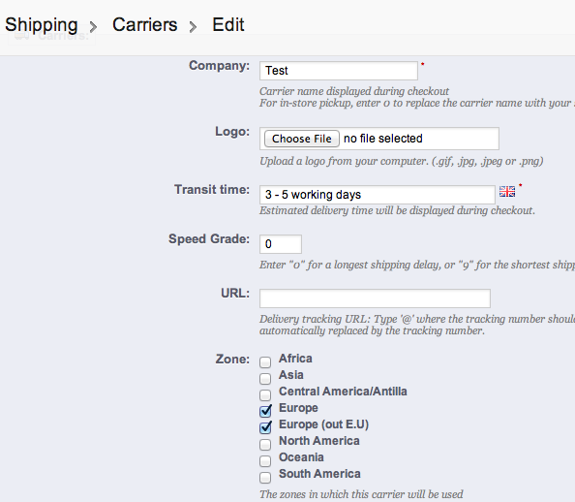Focus the Company name text field
Viewport: 575px width, 502px height.
pyautogui.click(x=339, y=71)
